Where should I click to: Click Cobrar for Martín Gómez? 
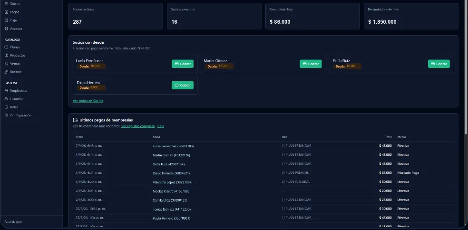pos(311,64)
